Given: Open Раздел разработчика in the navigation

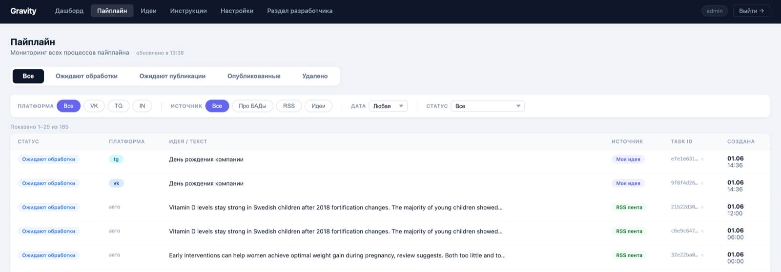Looking at the screenshot, I should click(300, 11).
